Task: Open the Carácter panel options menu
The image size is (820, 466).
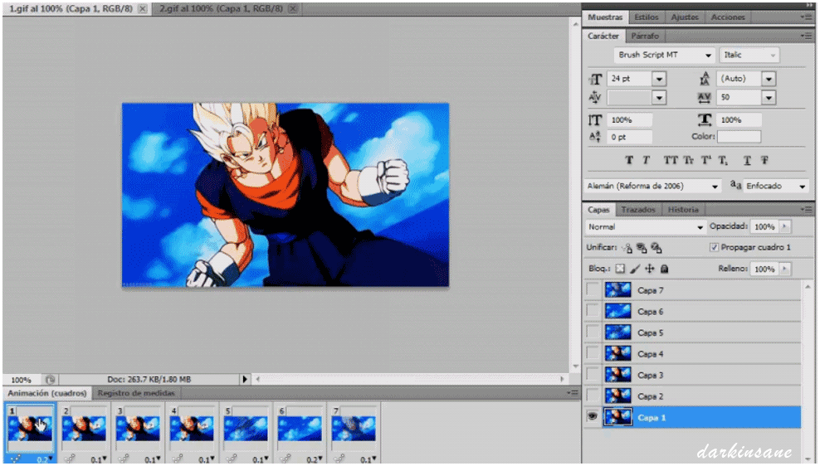Action: click(806, 36)
